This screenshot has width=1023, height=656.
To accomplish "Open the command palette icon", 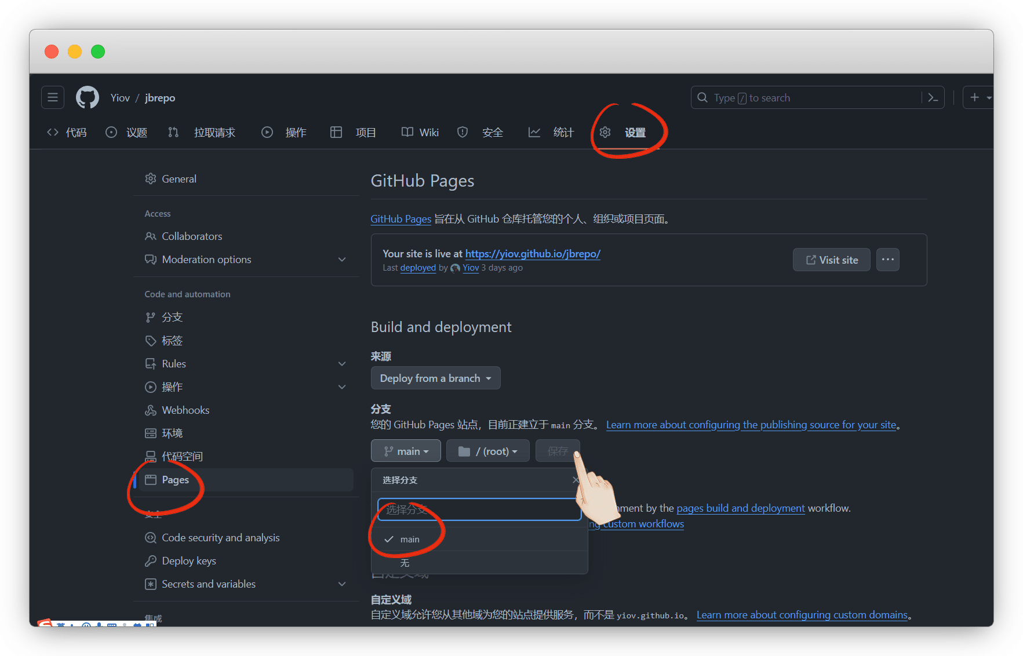I will (933, 97).
